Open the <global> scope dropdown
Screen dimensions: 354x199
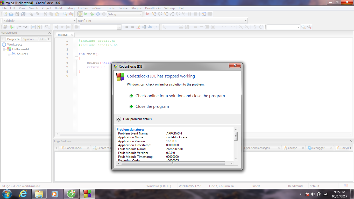(39, 21)
